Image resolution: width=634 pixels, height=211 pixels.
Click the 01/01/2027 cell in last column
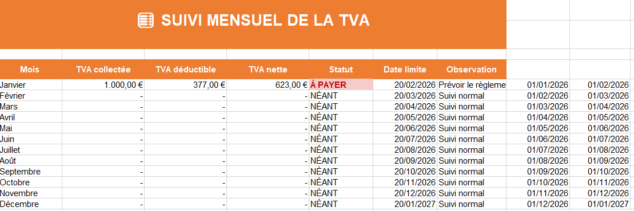pyautogui.click(x=601, y=204)
